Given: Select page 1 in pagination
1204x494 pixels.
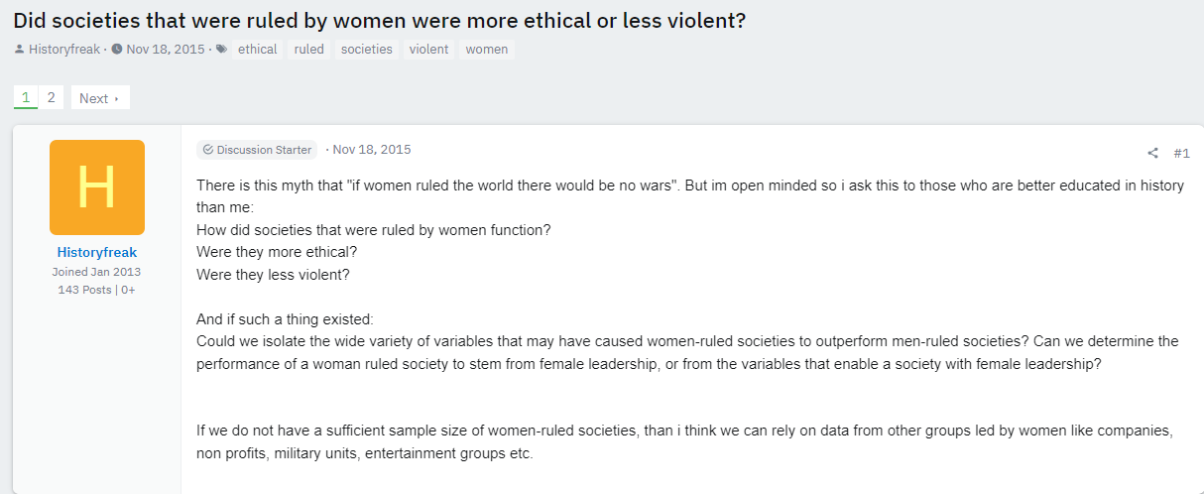Looking at the screenshot, I should point(26,97).
